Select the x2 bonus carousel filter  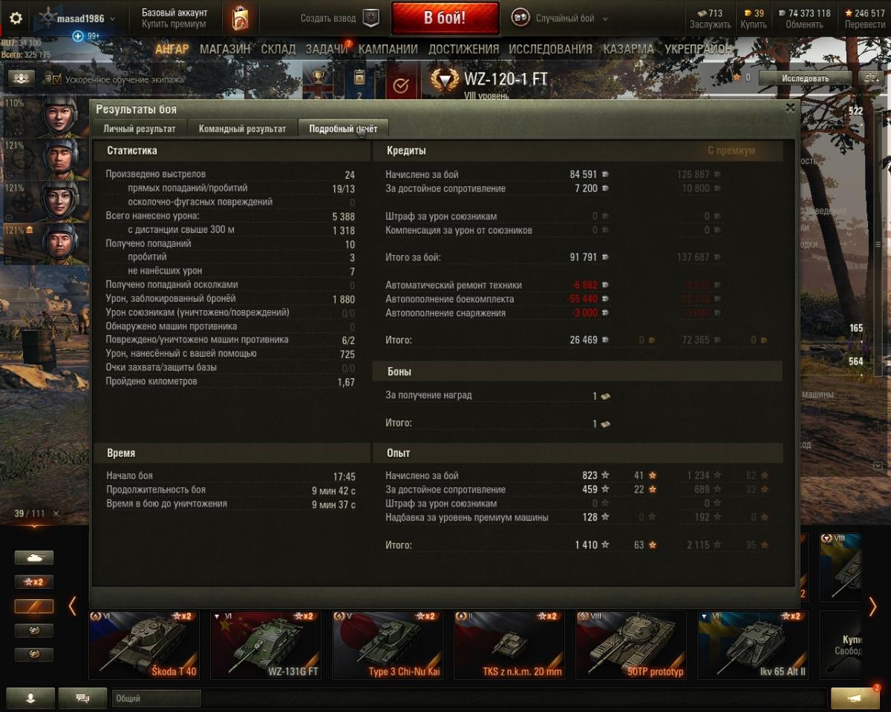34,581
